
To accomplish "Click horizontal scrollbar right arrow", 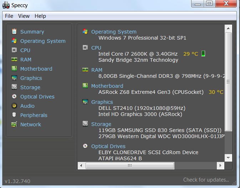I will point(220,166).
